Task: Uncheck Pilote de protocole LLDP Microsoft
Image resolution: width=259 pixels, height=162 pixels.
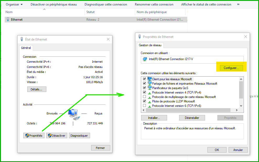Action: [x=144, y=101]
